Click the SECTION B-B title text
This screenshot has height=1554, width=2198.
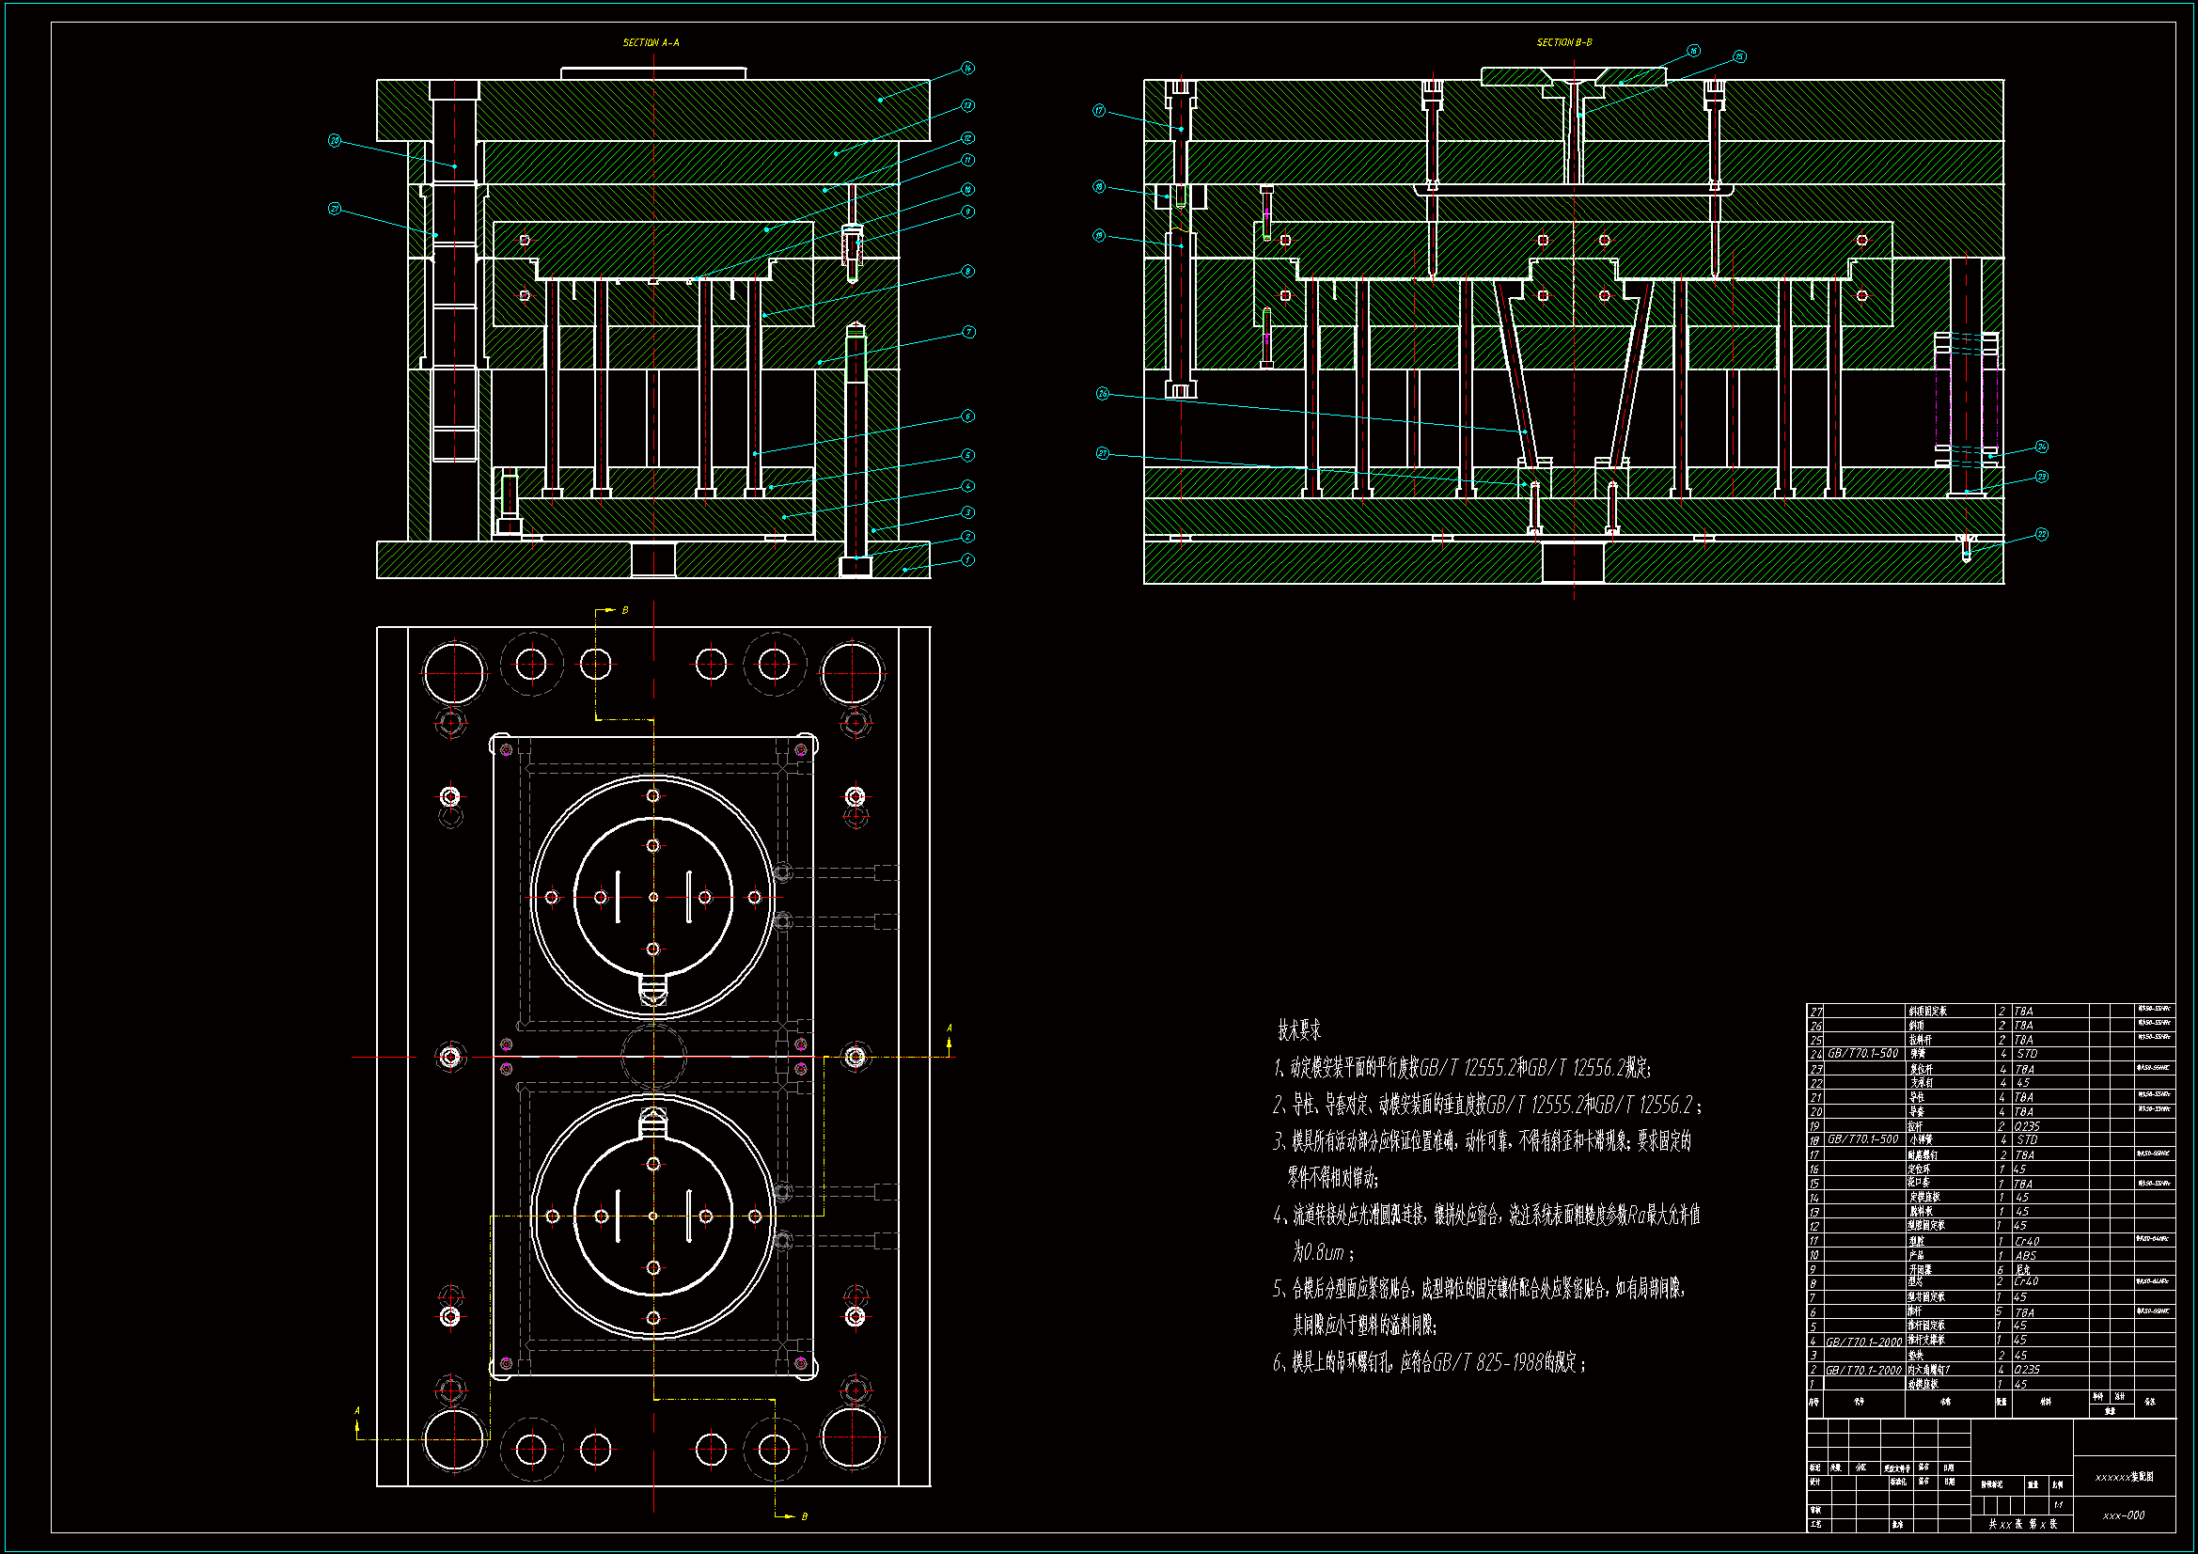click(1564, 42)
